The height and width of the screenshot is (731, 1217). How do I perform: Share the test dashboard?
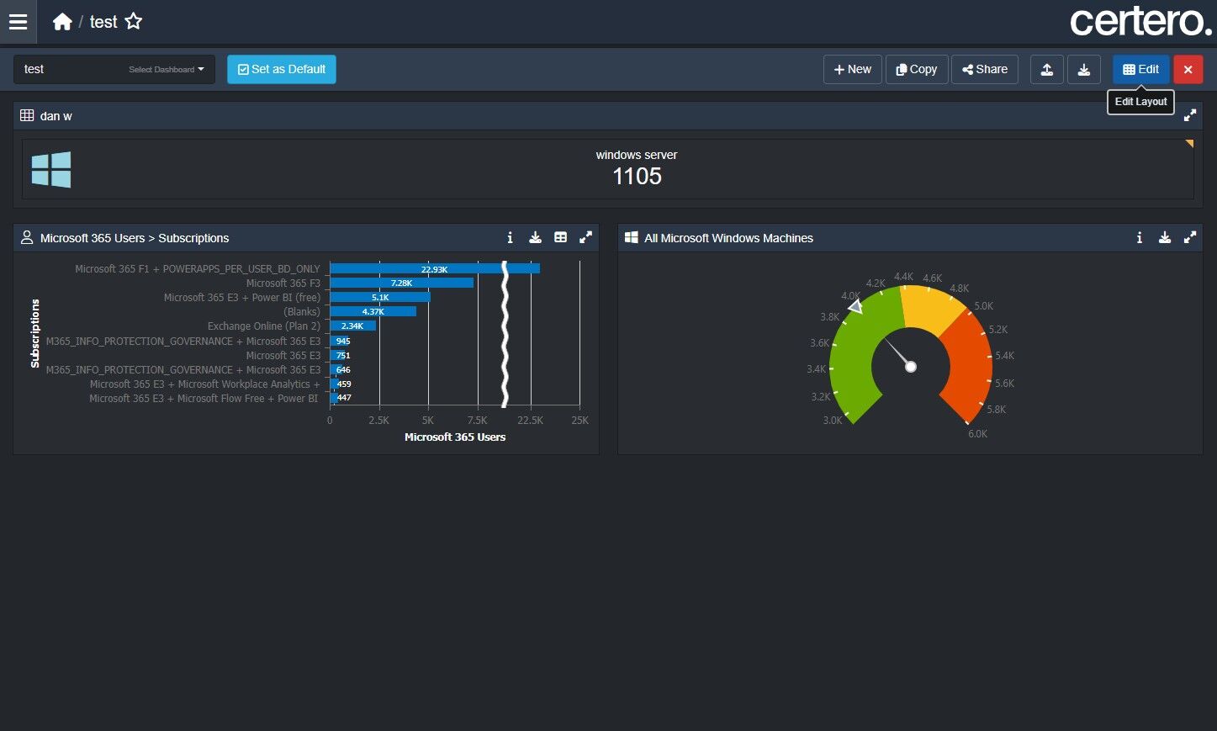[x=985, y=69]
